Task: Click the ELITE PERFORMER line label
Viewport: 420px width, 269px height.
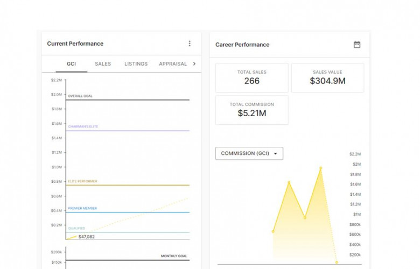Action: coord(82,181)
